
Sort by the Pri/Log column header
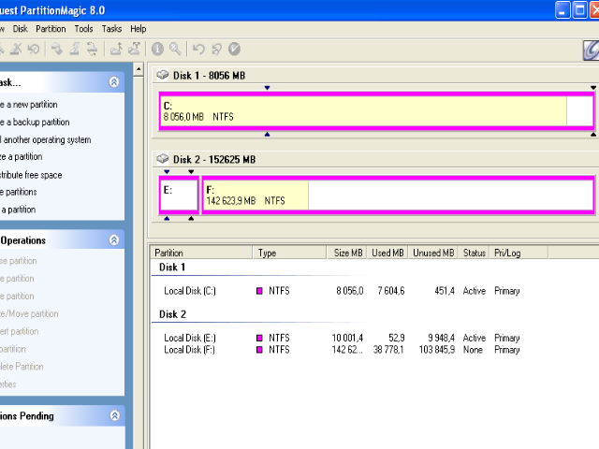(519, 253)
